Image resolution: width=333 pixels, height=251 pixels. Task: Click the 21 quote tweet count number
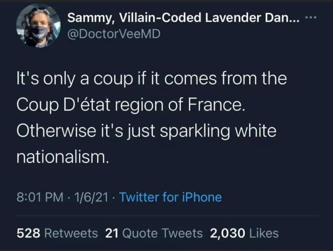[x=112, y=233]
